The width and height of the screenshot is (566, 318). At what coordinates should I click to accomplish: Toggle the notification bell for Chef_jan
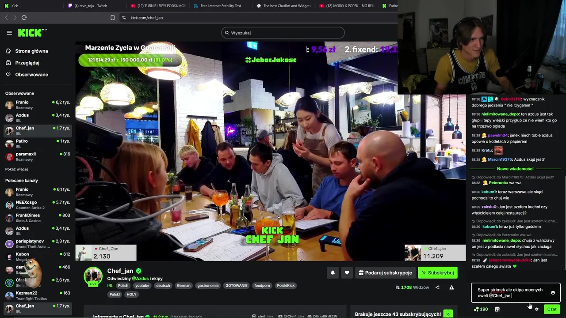[x=333, y=273]
